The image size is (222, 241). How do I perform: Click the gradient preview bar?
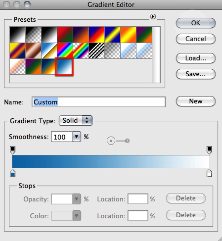point(111,161)
